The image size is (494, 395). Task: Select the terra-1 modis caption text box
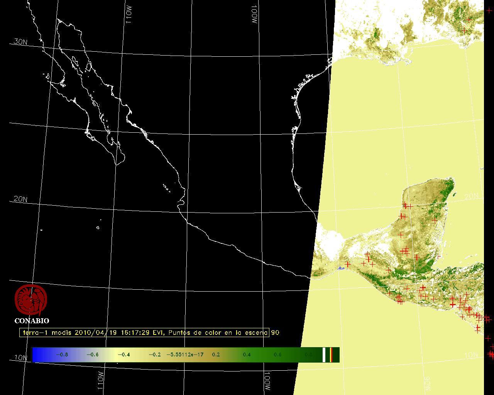[144, 333]
